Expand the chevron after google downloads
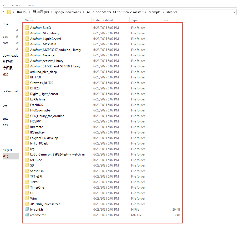Screen dimensions: 245x230 84,12
